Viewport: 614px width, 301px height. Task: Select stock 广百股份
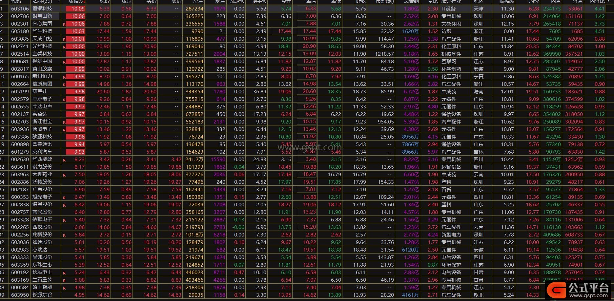(x=42, y=189)
